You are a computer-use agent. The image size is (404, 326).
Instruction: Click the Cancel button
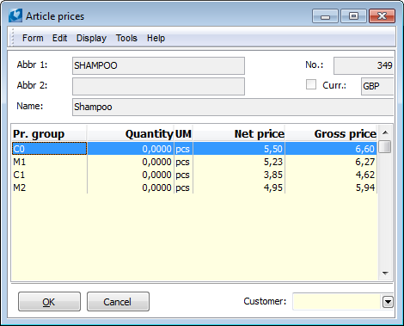click(x=118, y=302)
